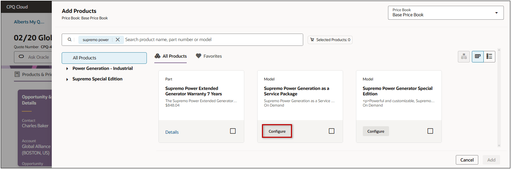Tick the Generator Special Edition checkbox
The image size is (511, 169).
click(430, 131)
